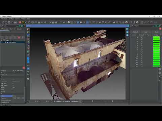Click the printer icon in the main toolbar

(x=16, y=23)
